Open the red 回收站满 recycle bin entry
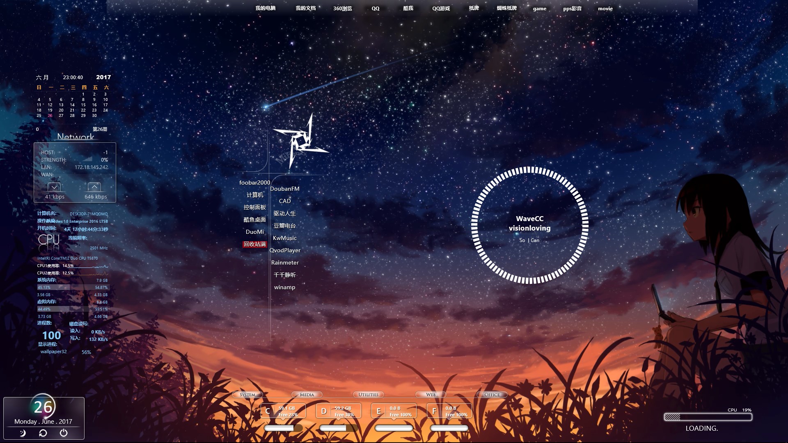The image size is (788, 443). coord(255,244)
